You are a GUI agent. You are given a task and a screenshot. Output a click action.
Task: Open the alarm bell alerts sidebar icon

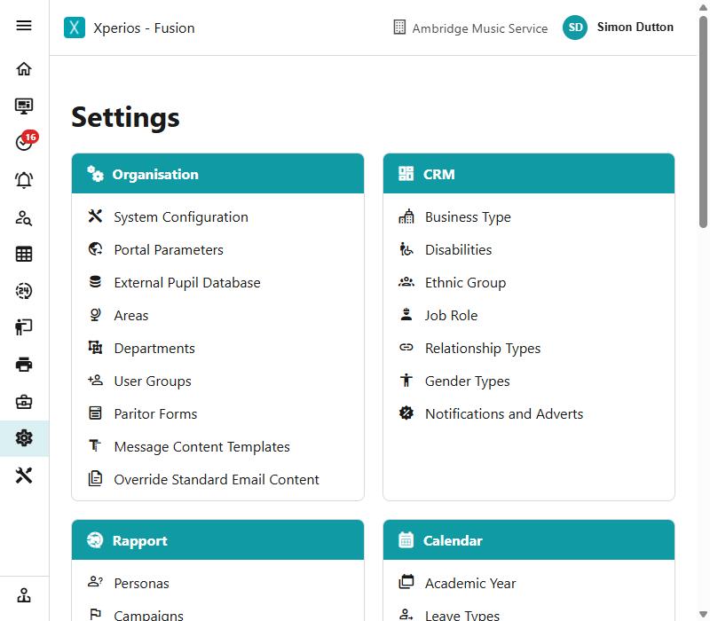click(x=24, y=180)
